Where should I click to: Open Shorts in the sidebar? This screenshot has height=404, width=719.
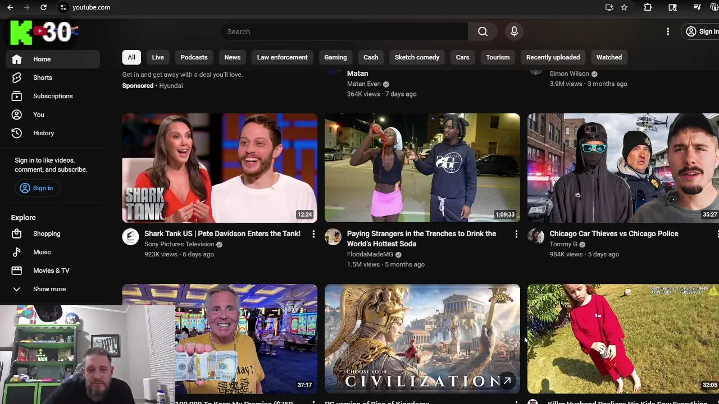(53, 77)
